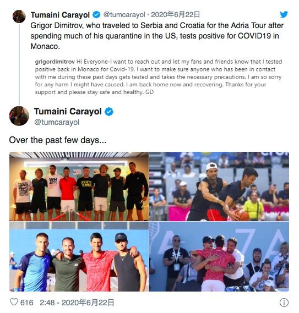This screenshot has height=313, width=299.
Task: Open photo of four players posing outdoors
Action: tap(79, 256)
